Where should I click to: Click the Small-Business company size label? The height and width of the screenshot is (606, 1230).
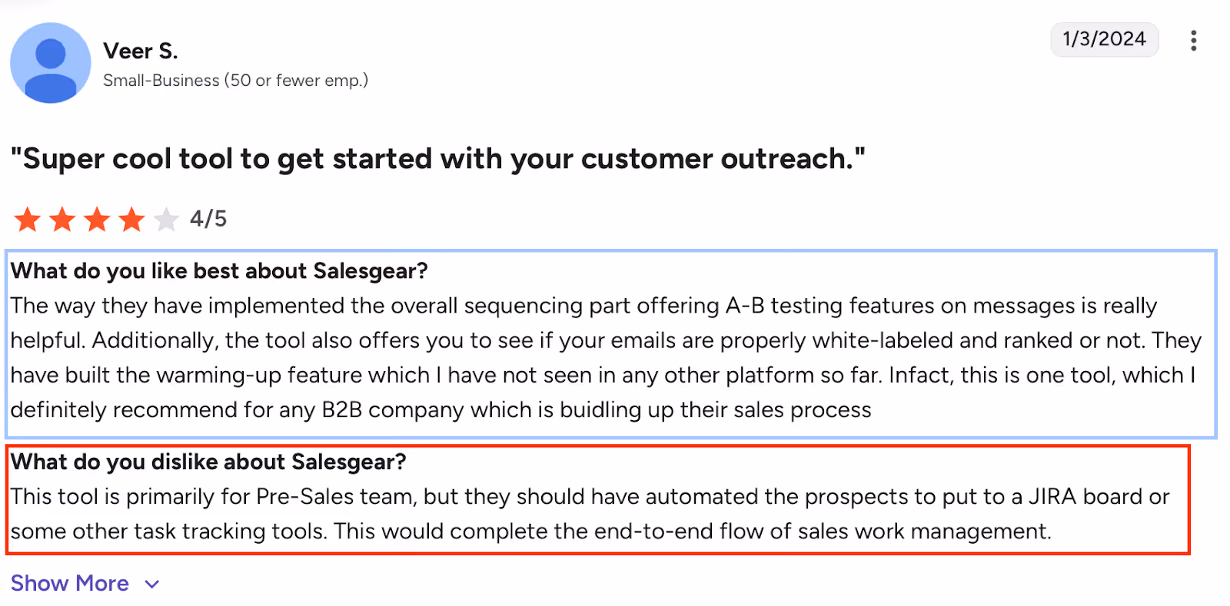tap(235, 80)
